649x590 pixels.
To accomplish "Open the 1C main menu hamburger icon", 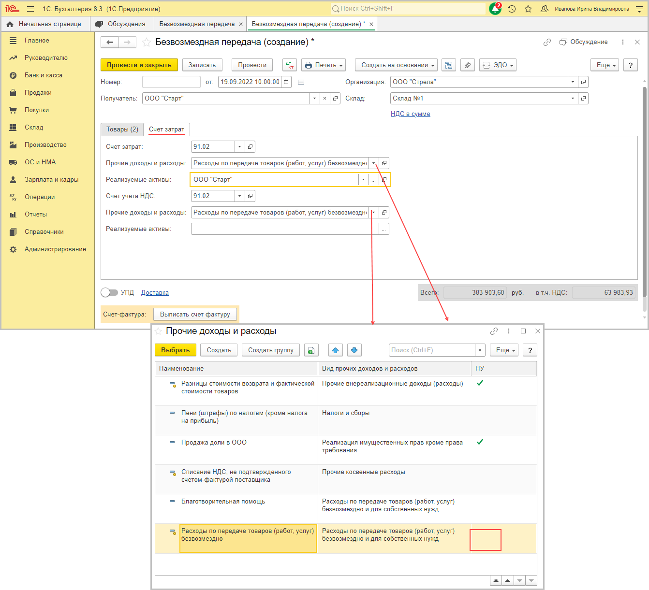I will tap(30, 9).
